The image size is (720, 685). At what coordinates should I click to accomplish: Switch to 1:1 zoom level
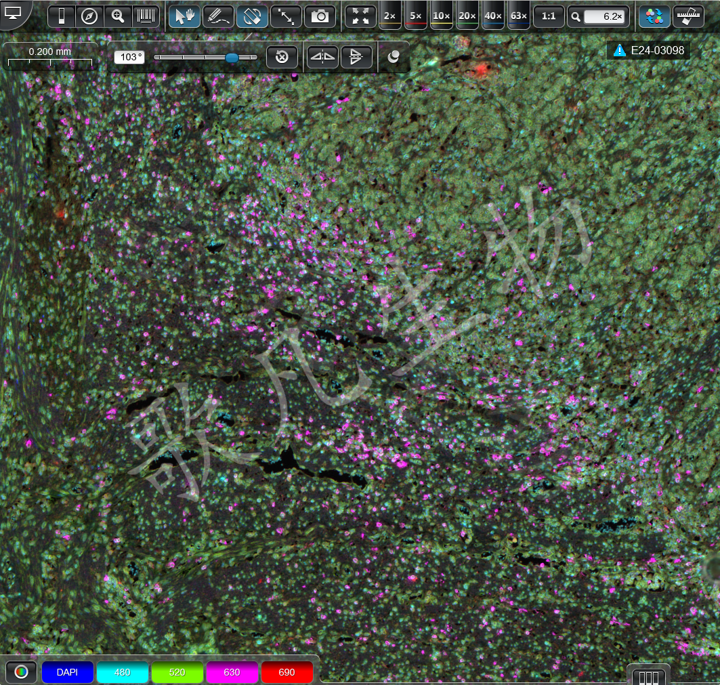(548, 16)
